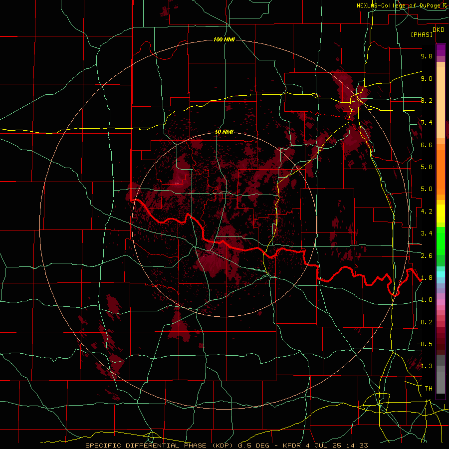Click the 3.4 scale value

(427, 233)
